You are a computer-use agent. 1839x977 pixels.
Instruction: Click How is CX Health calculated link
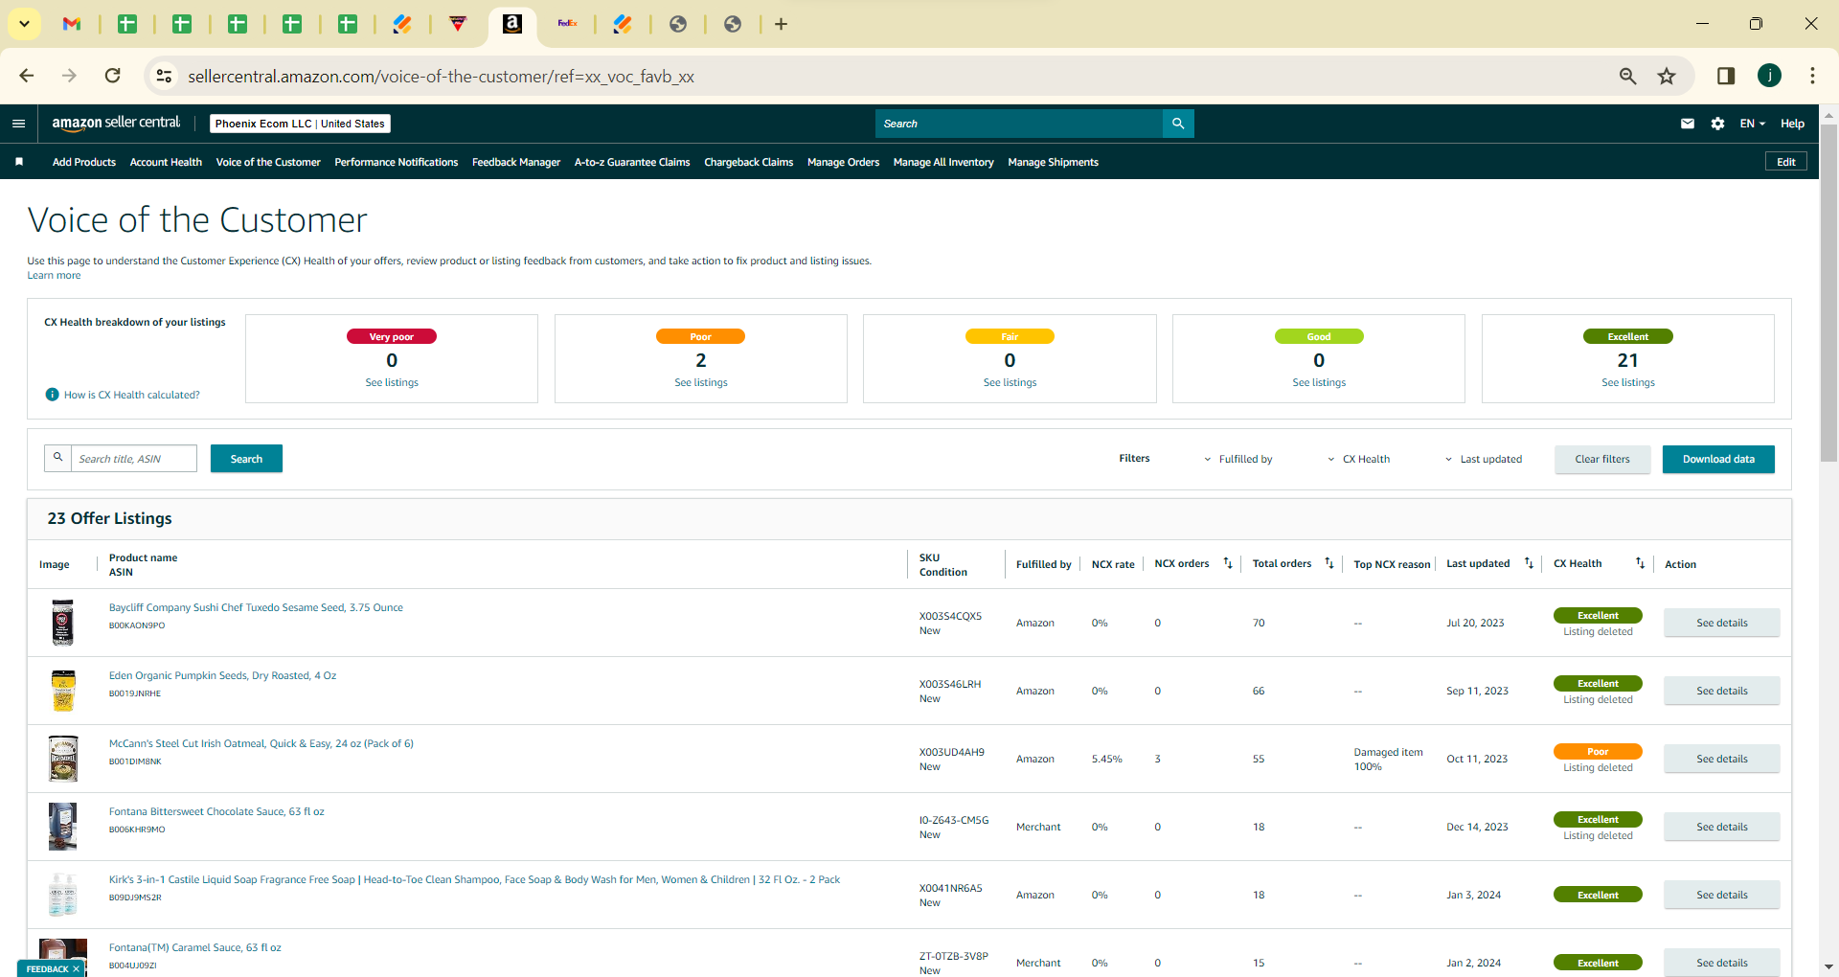click(x=132, y=395)
